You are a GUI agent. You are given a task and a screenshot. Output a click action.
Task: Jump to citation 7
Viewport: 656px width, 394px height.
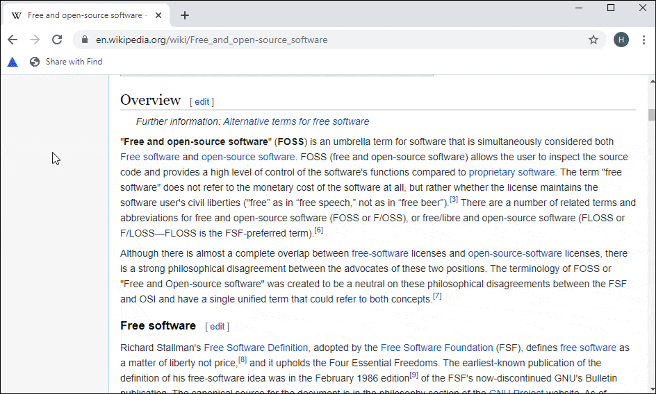(x=437, y=295)
